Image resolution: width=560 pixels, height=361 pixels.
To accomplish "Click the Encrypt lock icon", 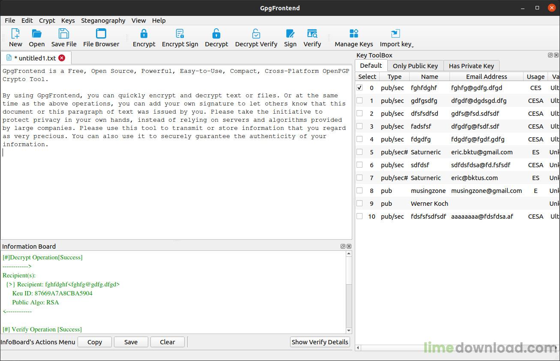I will click(x=144, y=34).
